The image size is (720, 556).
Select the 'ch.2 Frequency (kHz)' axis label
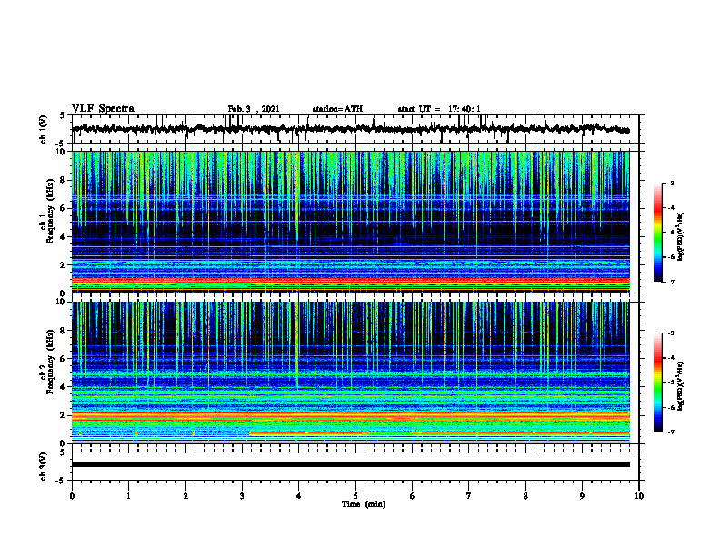click(49, 362)
